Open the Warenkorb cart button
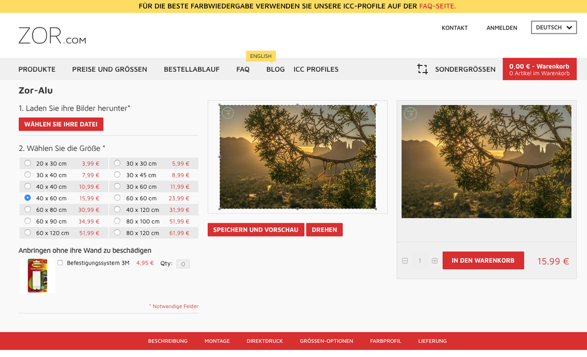 (540, 69)
